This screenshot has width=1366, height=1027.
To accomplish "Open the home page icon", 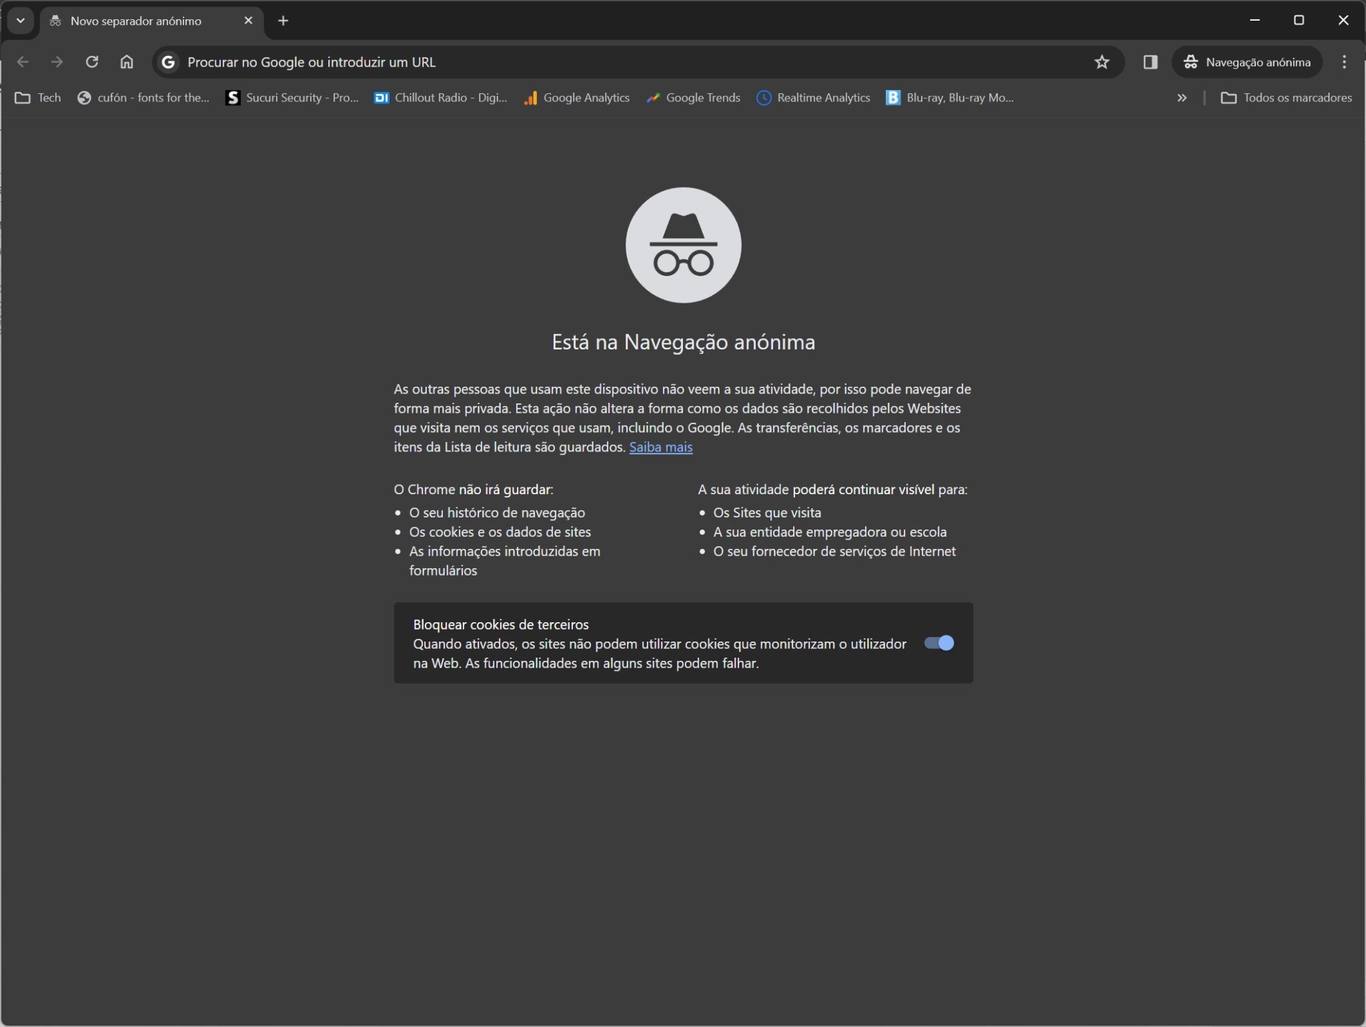I will (x=127, y=62).
